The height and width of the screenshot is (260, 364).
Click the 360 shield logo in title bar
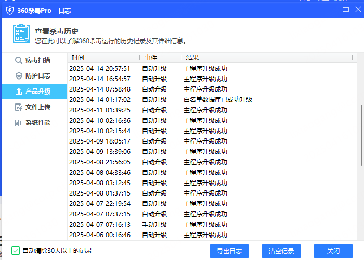(x=10, y=10)
